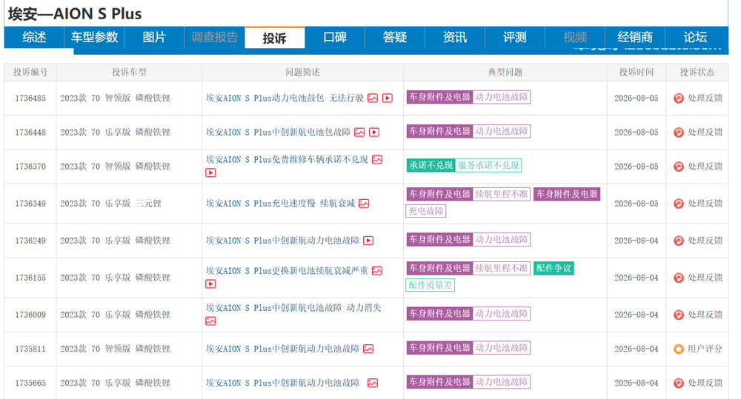Screen dimensions: 741x399
Task: Click 用户评分 status text for 1735811
Action: pos(705,349)
